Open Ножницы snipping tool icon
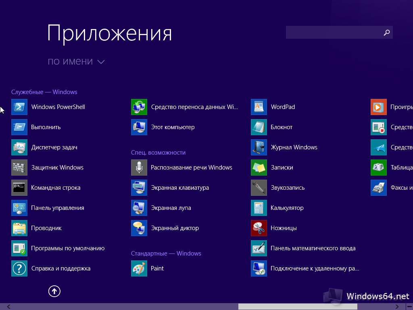 [x=259, y=228]
